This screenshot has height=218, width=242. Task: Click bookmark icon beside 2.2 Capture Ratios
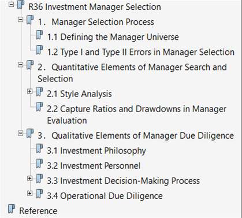[x=39, y=106]
